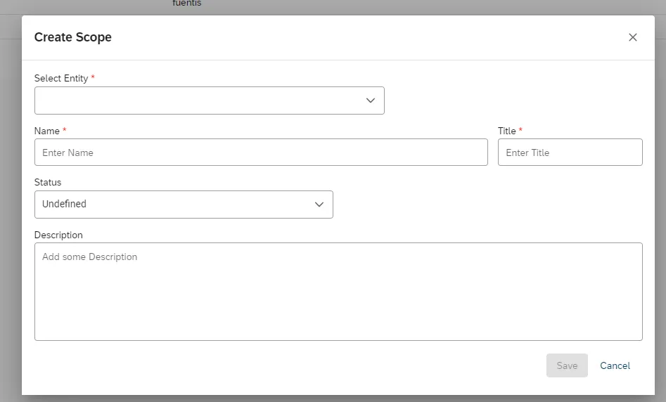Click inside the Select Entity combo box
The image size is (666, 402).
click(x=210, y=100)
